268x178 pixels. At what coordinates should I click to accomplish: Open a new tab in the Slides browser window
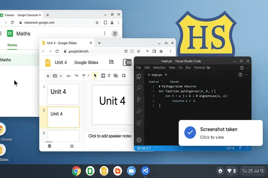[99, 43]
